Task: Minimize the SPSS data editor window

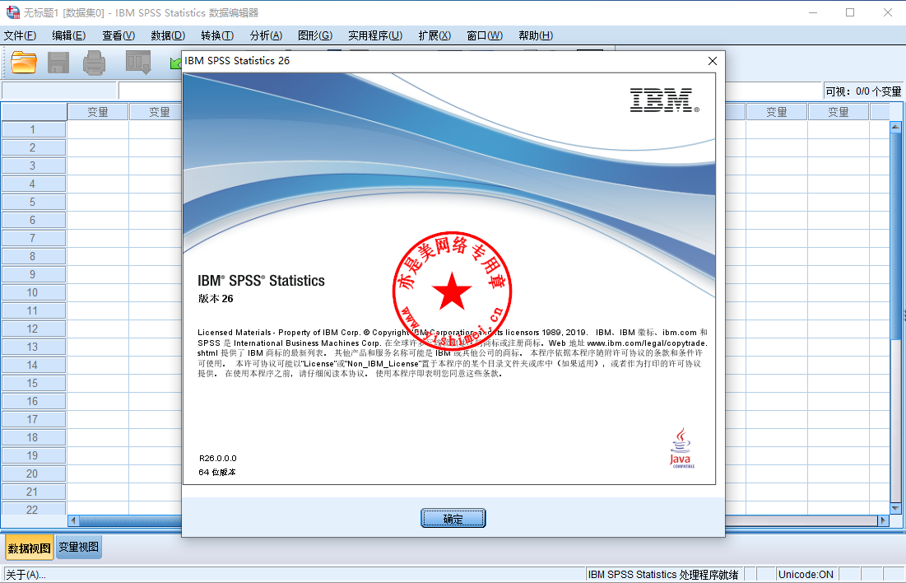Action: pos(813,12)
